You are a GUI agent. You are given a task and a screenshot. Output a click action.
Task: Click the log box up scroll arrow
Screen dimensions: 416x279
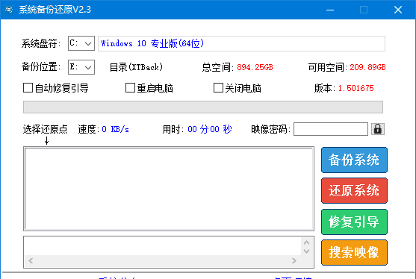coord(306,242)
